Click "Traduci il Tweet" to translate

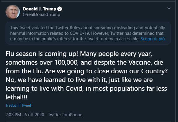click(x=18, y=105)
